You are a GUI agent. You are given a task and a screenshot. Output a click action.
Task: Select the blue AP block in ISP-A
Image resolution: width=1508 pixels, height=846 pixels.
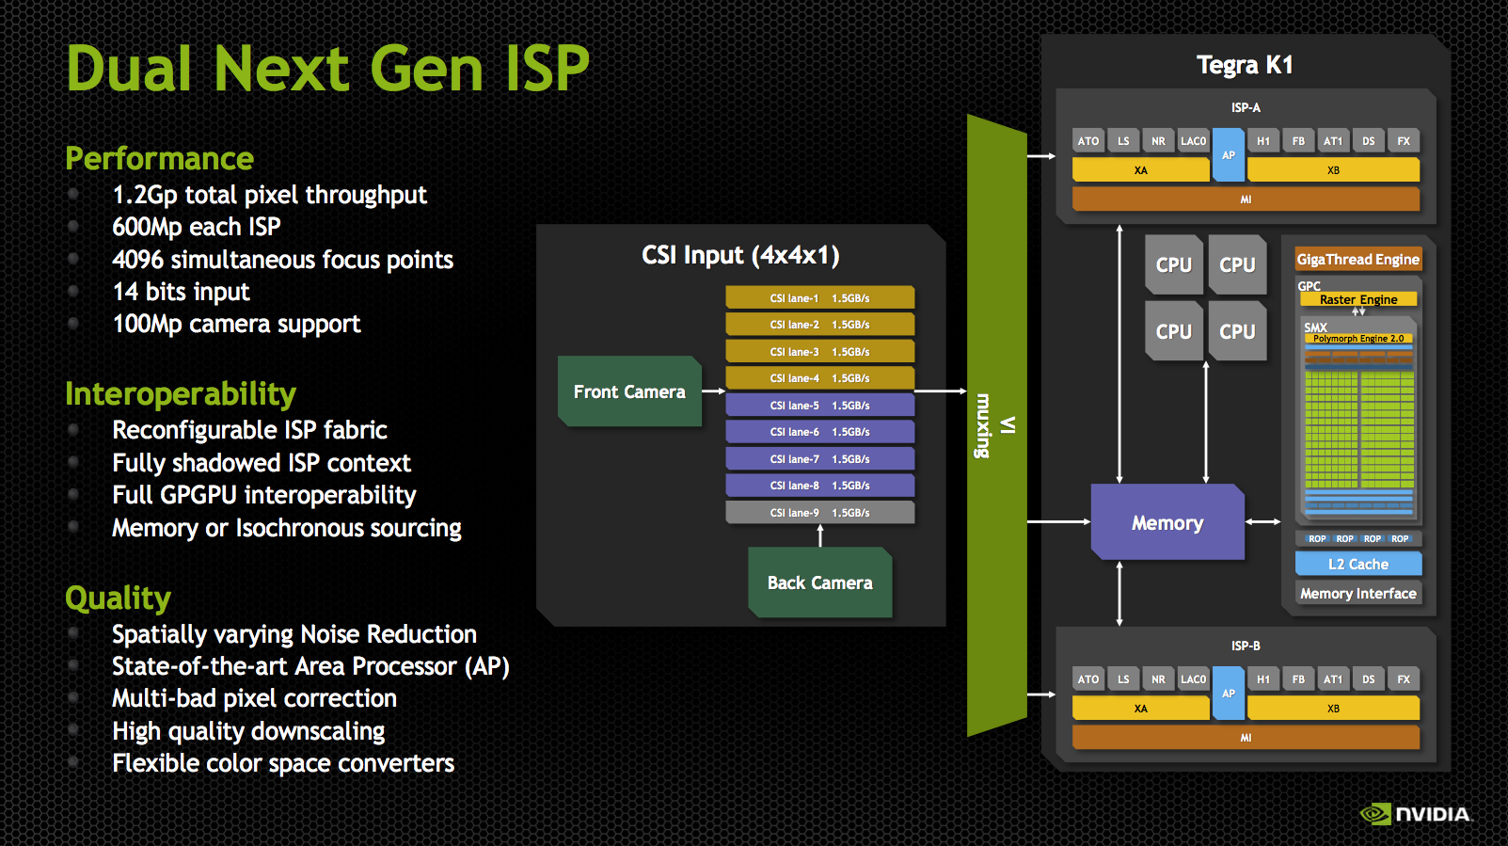pos(1229,155)
